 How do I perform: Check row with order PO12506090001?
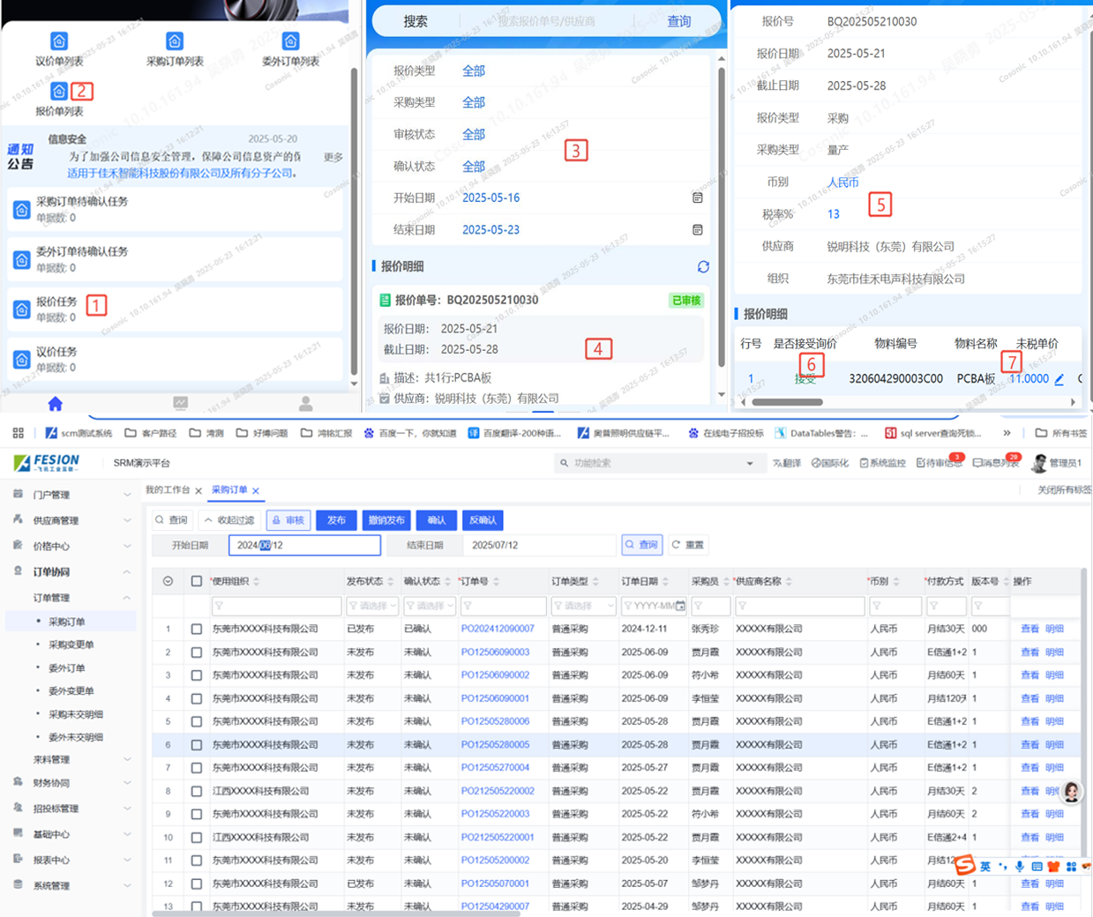pyautogui.click(x=196, y=698)
